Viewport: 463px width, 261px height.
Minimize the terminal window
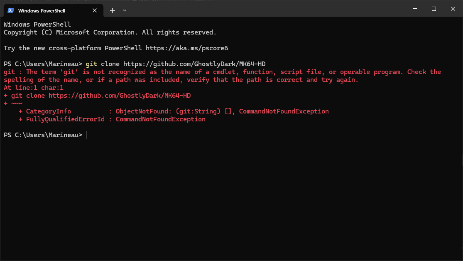(x=414, y=9)
